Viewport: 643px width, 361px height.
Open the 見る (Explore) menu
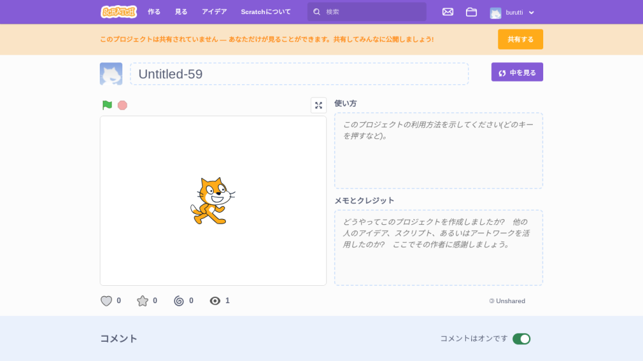click(181, 12)
